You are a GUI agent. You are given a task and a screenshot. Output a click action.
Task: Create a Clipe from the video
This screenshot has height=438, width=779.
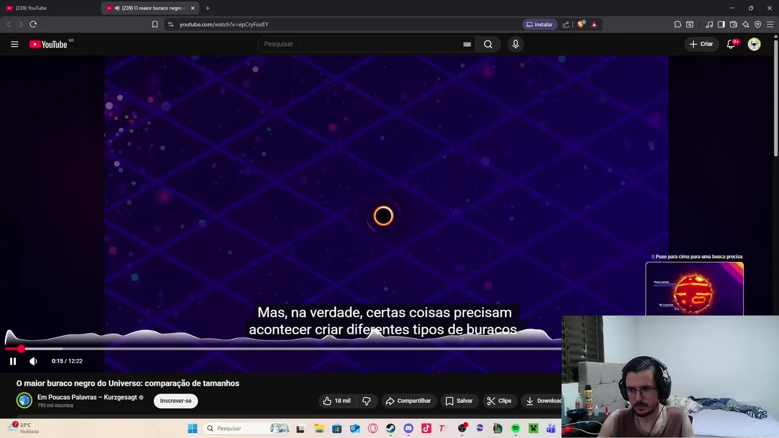coord(499,401)
